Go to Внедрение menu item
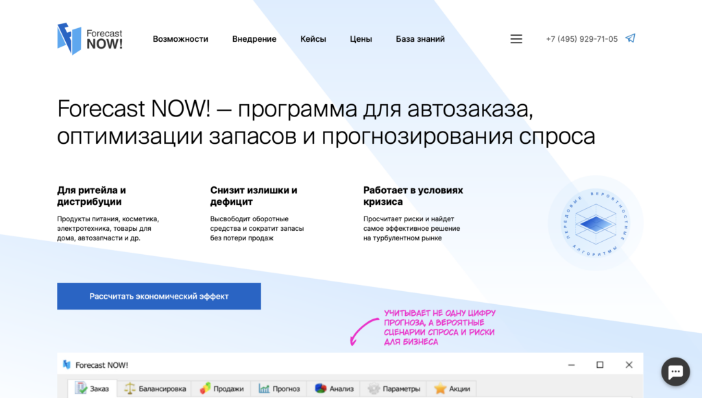This screenshot has width=702, height=398. [254, 39]
